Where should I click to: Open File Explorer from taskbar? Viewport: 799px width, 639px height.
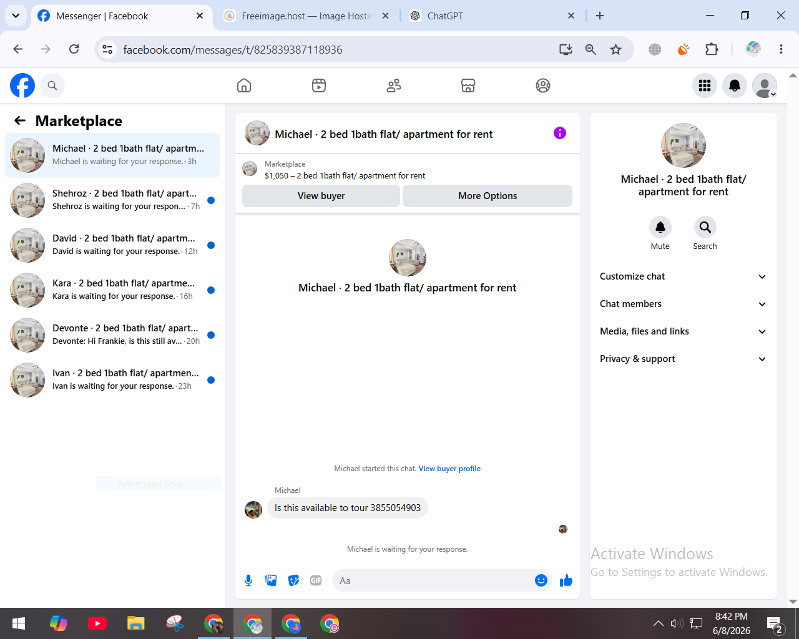(x=136, y=623)
